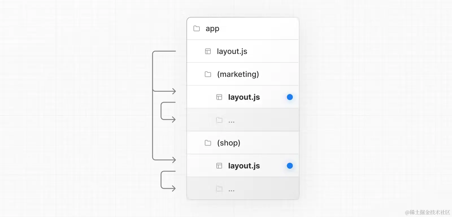Click layout icon of root layout.js
This screenshot has width=452, height=217.
208,51
